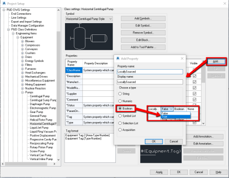
Task: Cancel the Add Property dialog
Action: [x=174, y=141]
